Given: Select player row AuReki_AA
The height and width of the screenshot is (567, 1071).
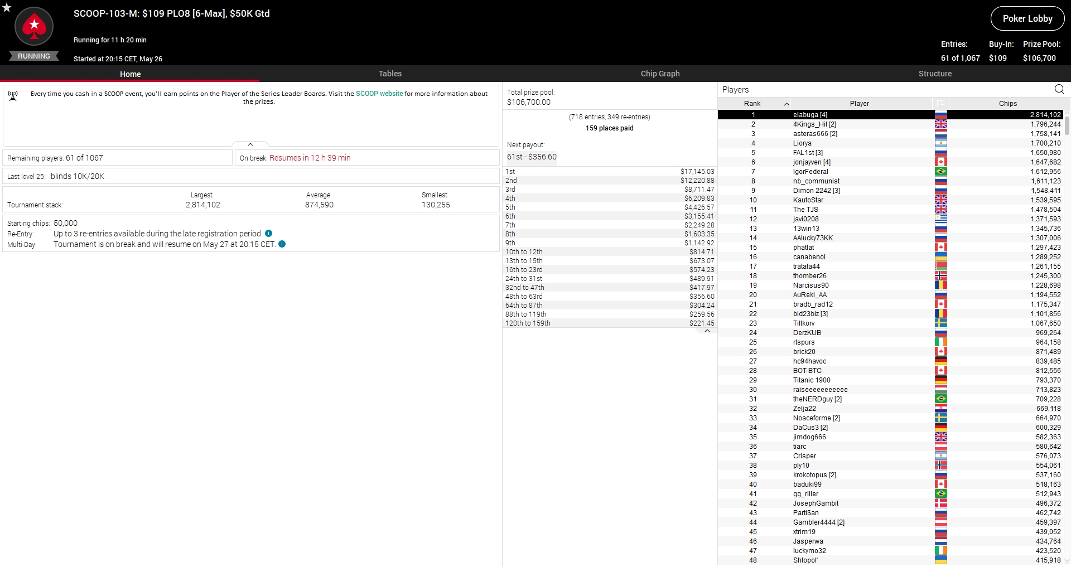Looking at the screenshot, I should [x=891, y=295].
